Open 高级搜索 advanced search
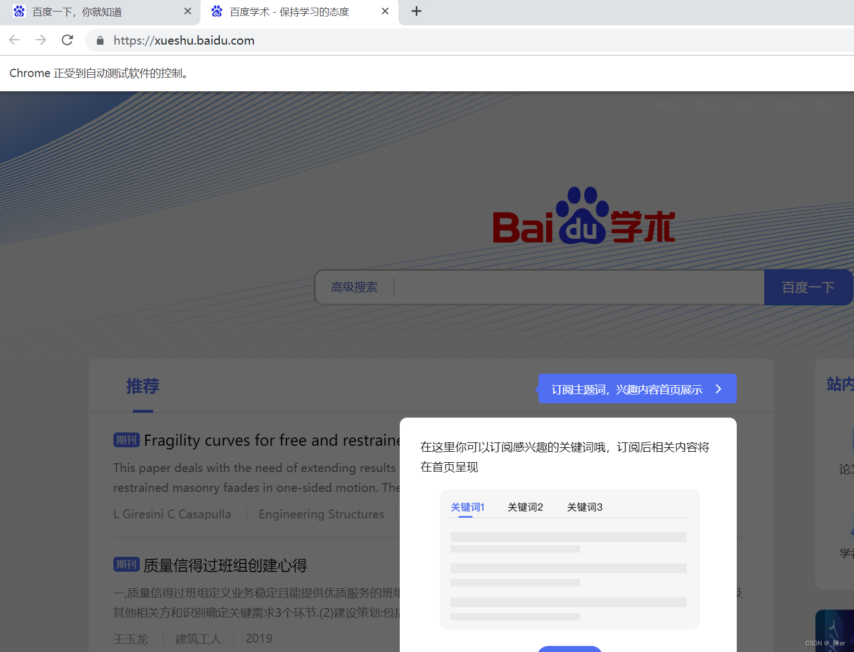This screenshot has width=854, height=652. pyautogui.click(x=354, y=287)
